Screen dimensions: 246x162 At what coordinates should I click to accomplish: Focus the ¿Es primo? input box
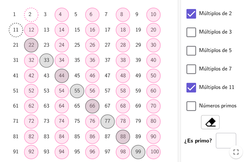tap(226, 141)
